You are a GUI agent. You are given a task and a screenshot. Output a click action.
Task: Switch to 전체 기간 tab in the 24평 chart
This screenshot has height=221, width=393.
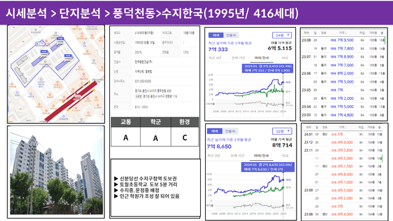click(x=238, y=58)
